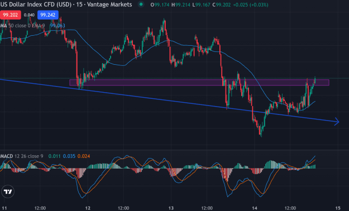Click the change value +0.025 (+0.03%)
Screen dimensions: 349x211
(250, 4)
